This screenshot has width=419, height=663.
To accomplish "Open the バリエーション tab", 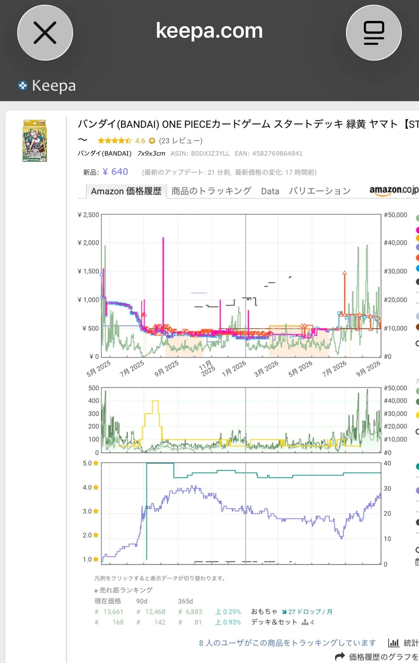I will coord(320,191).
